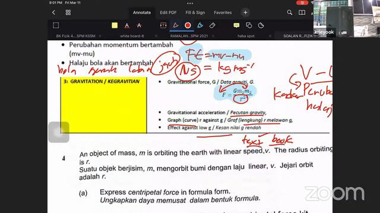Close the RAMALAN...SPM 2021 tab
Viewport: 380px width, 213px height.
tap(213, 36)
